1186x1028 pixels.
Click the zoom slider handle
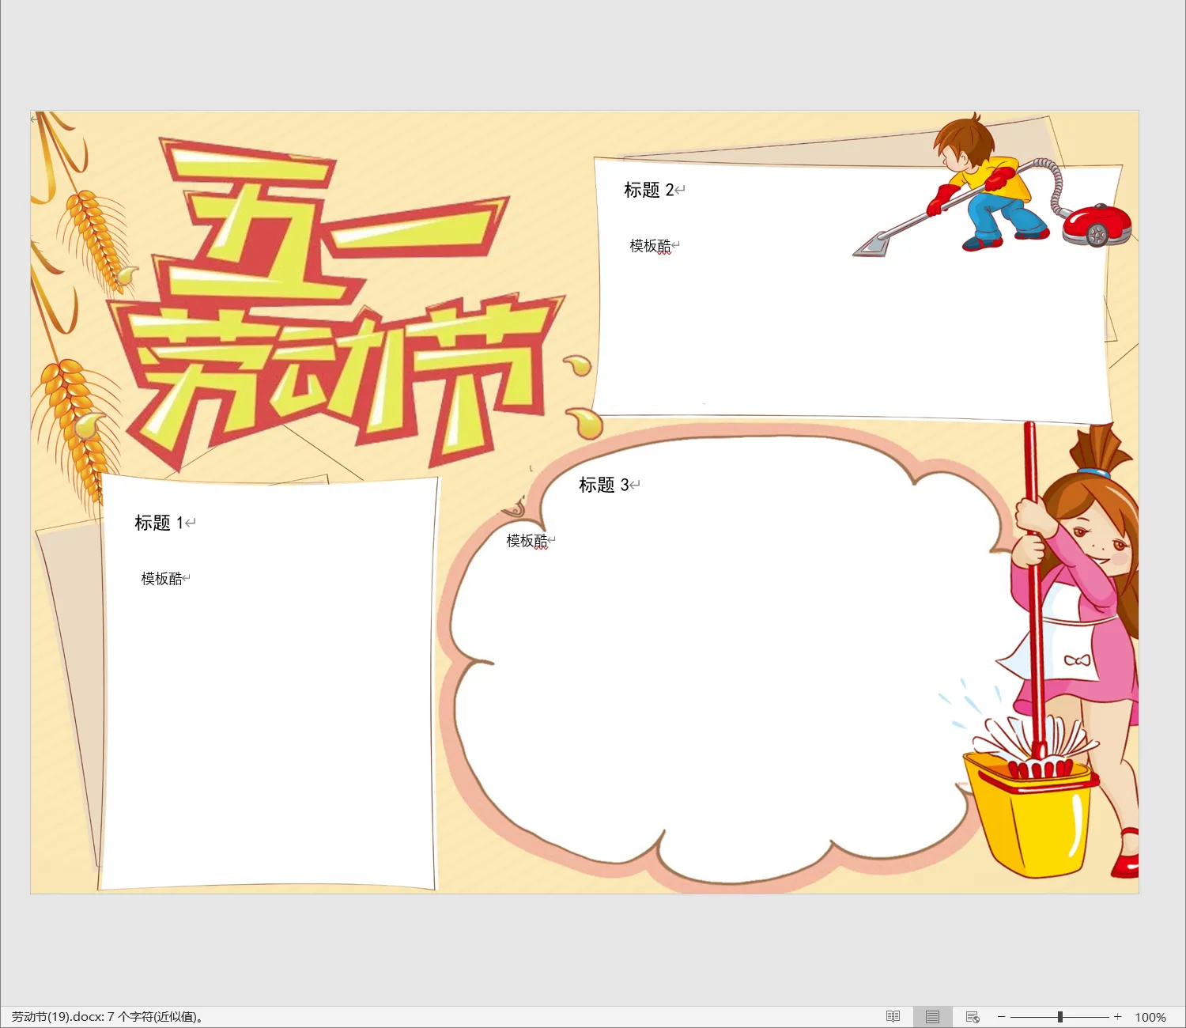click(1059, 1017)
